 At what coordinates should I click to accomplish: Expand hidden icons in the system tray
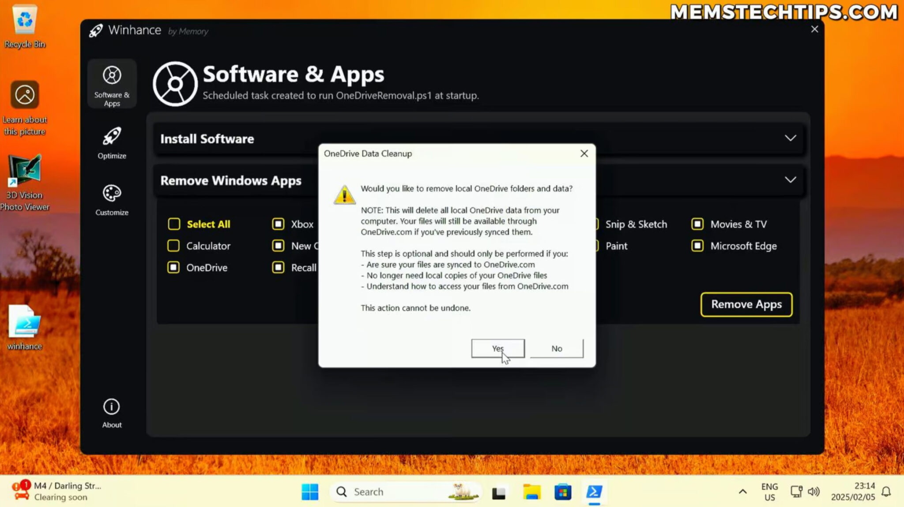(x=742, y=491)
